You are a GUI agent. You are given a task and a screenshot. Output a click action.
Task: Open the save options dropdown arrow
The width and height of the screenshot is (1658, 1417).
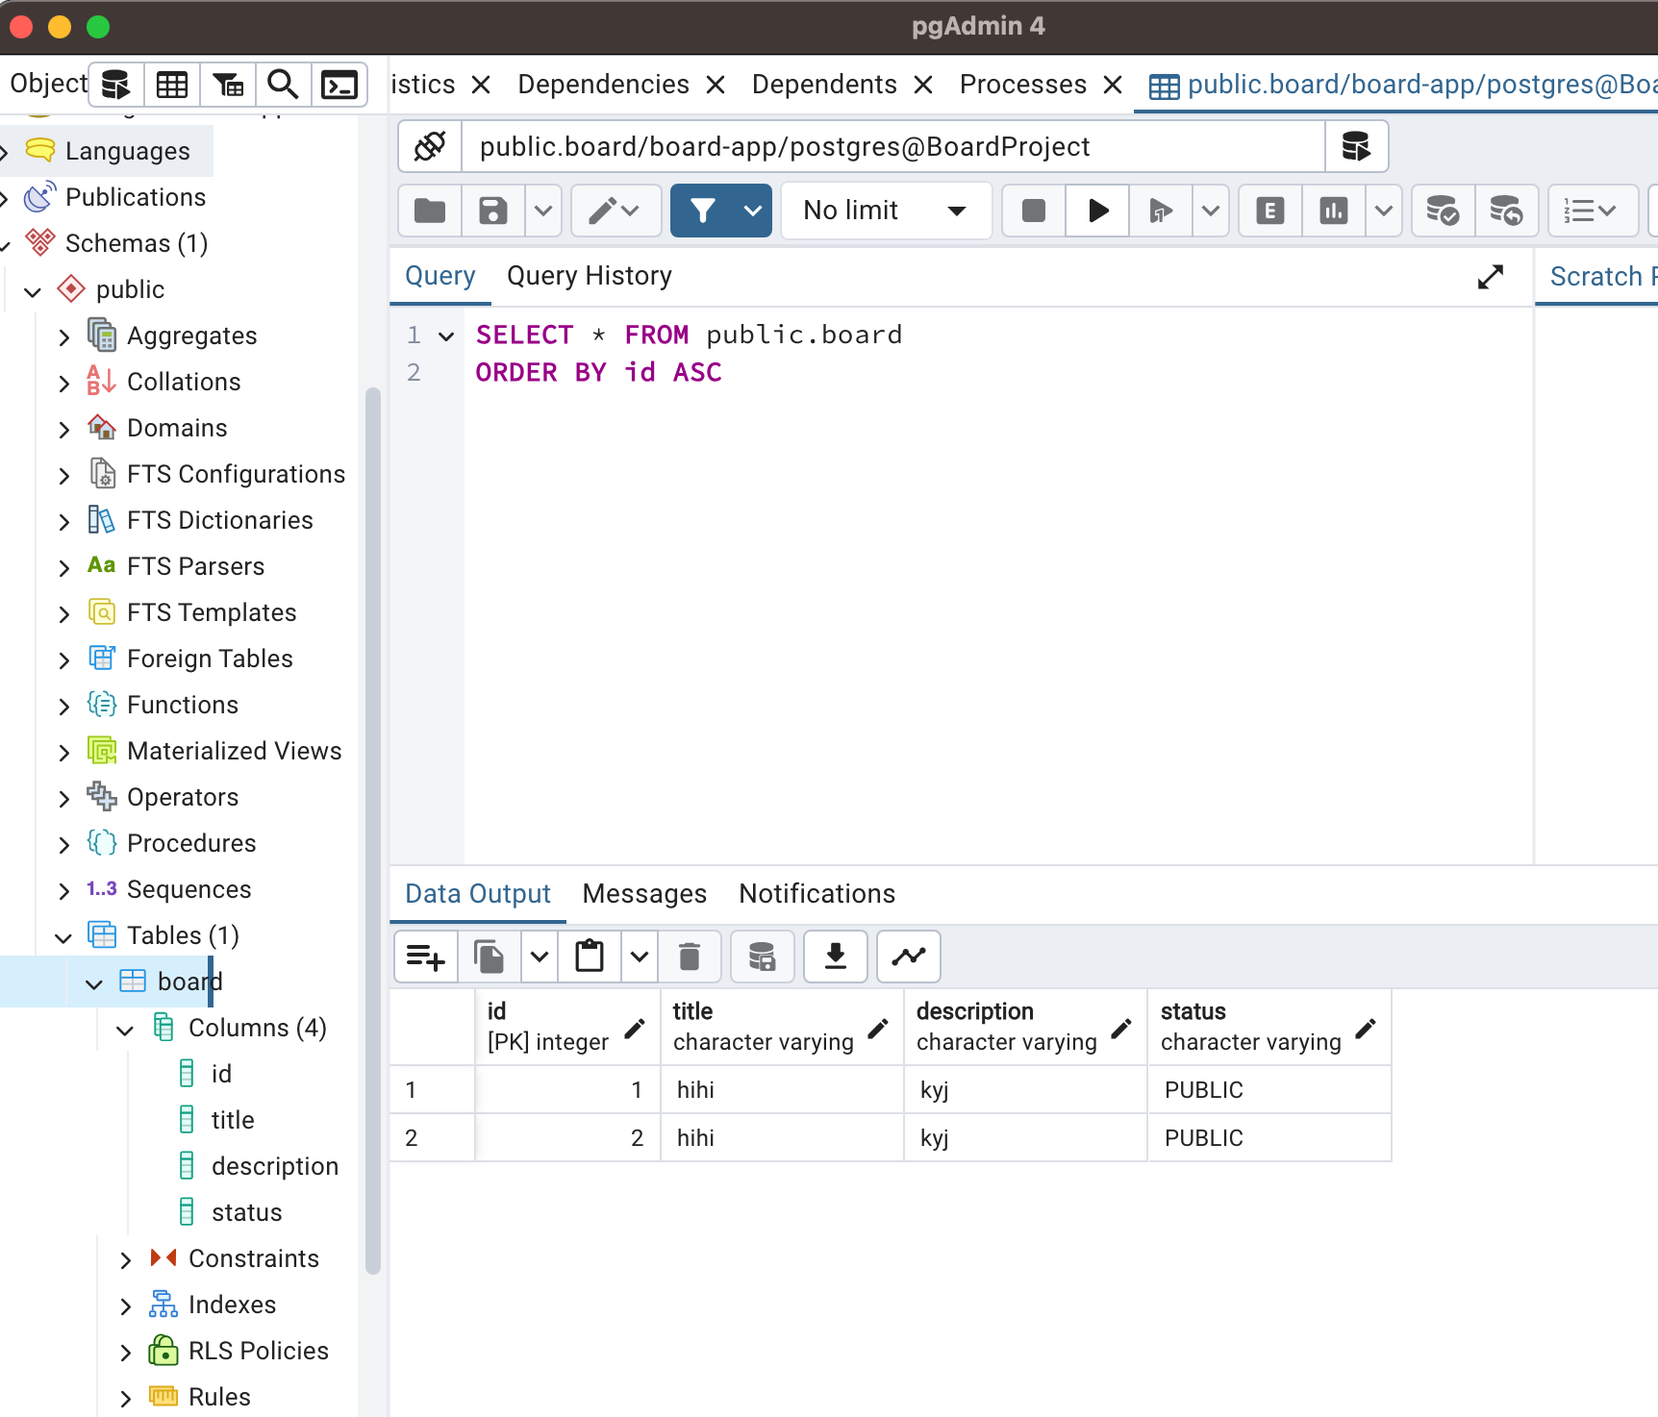pos(543,211)
